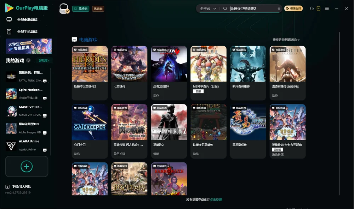Open the 新玛奇英雄传 game card
This screenshot has height=209, width=354.
(x=248, y=73)
